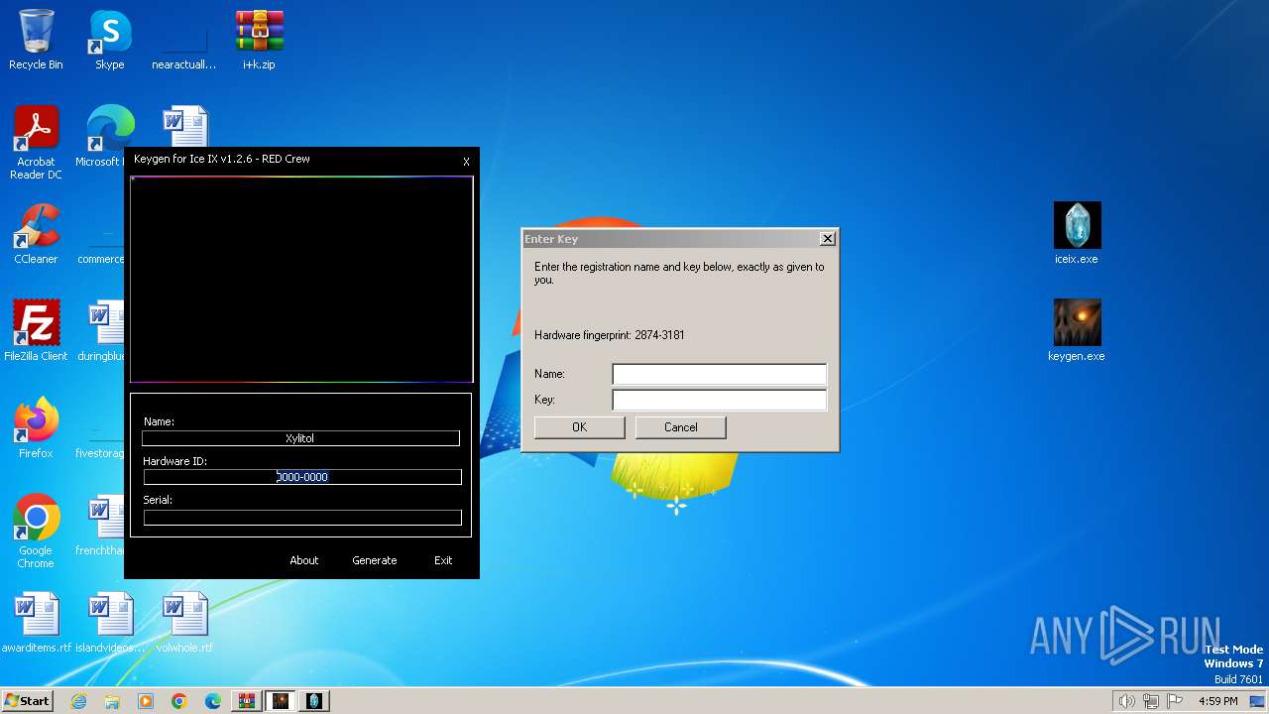Screen dimensions: 1269x714
Task: Click Exit in the keygen window
Action: [443, 560]
